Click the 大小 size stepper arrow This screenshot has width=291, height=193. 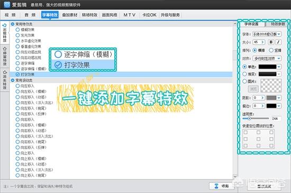[x=262, y=42]
